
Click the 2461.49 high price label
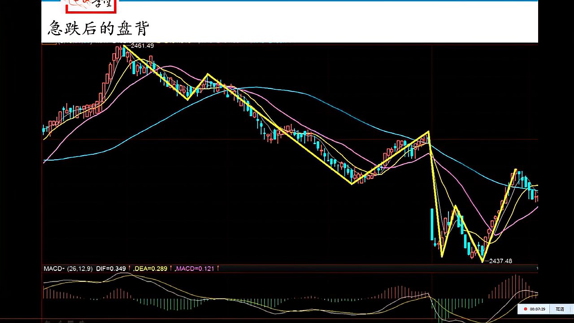tap(142, 46)
